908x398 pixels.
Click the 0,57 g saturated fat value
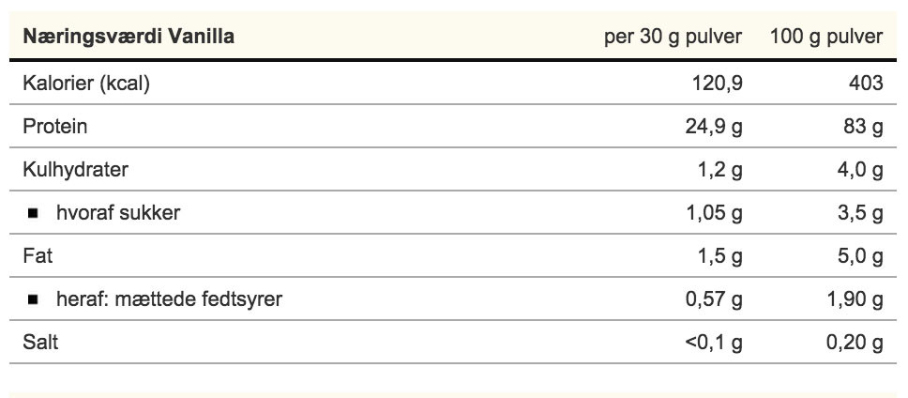coord(715,300)
